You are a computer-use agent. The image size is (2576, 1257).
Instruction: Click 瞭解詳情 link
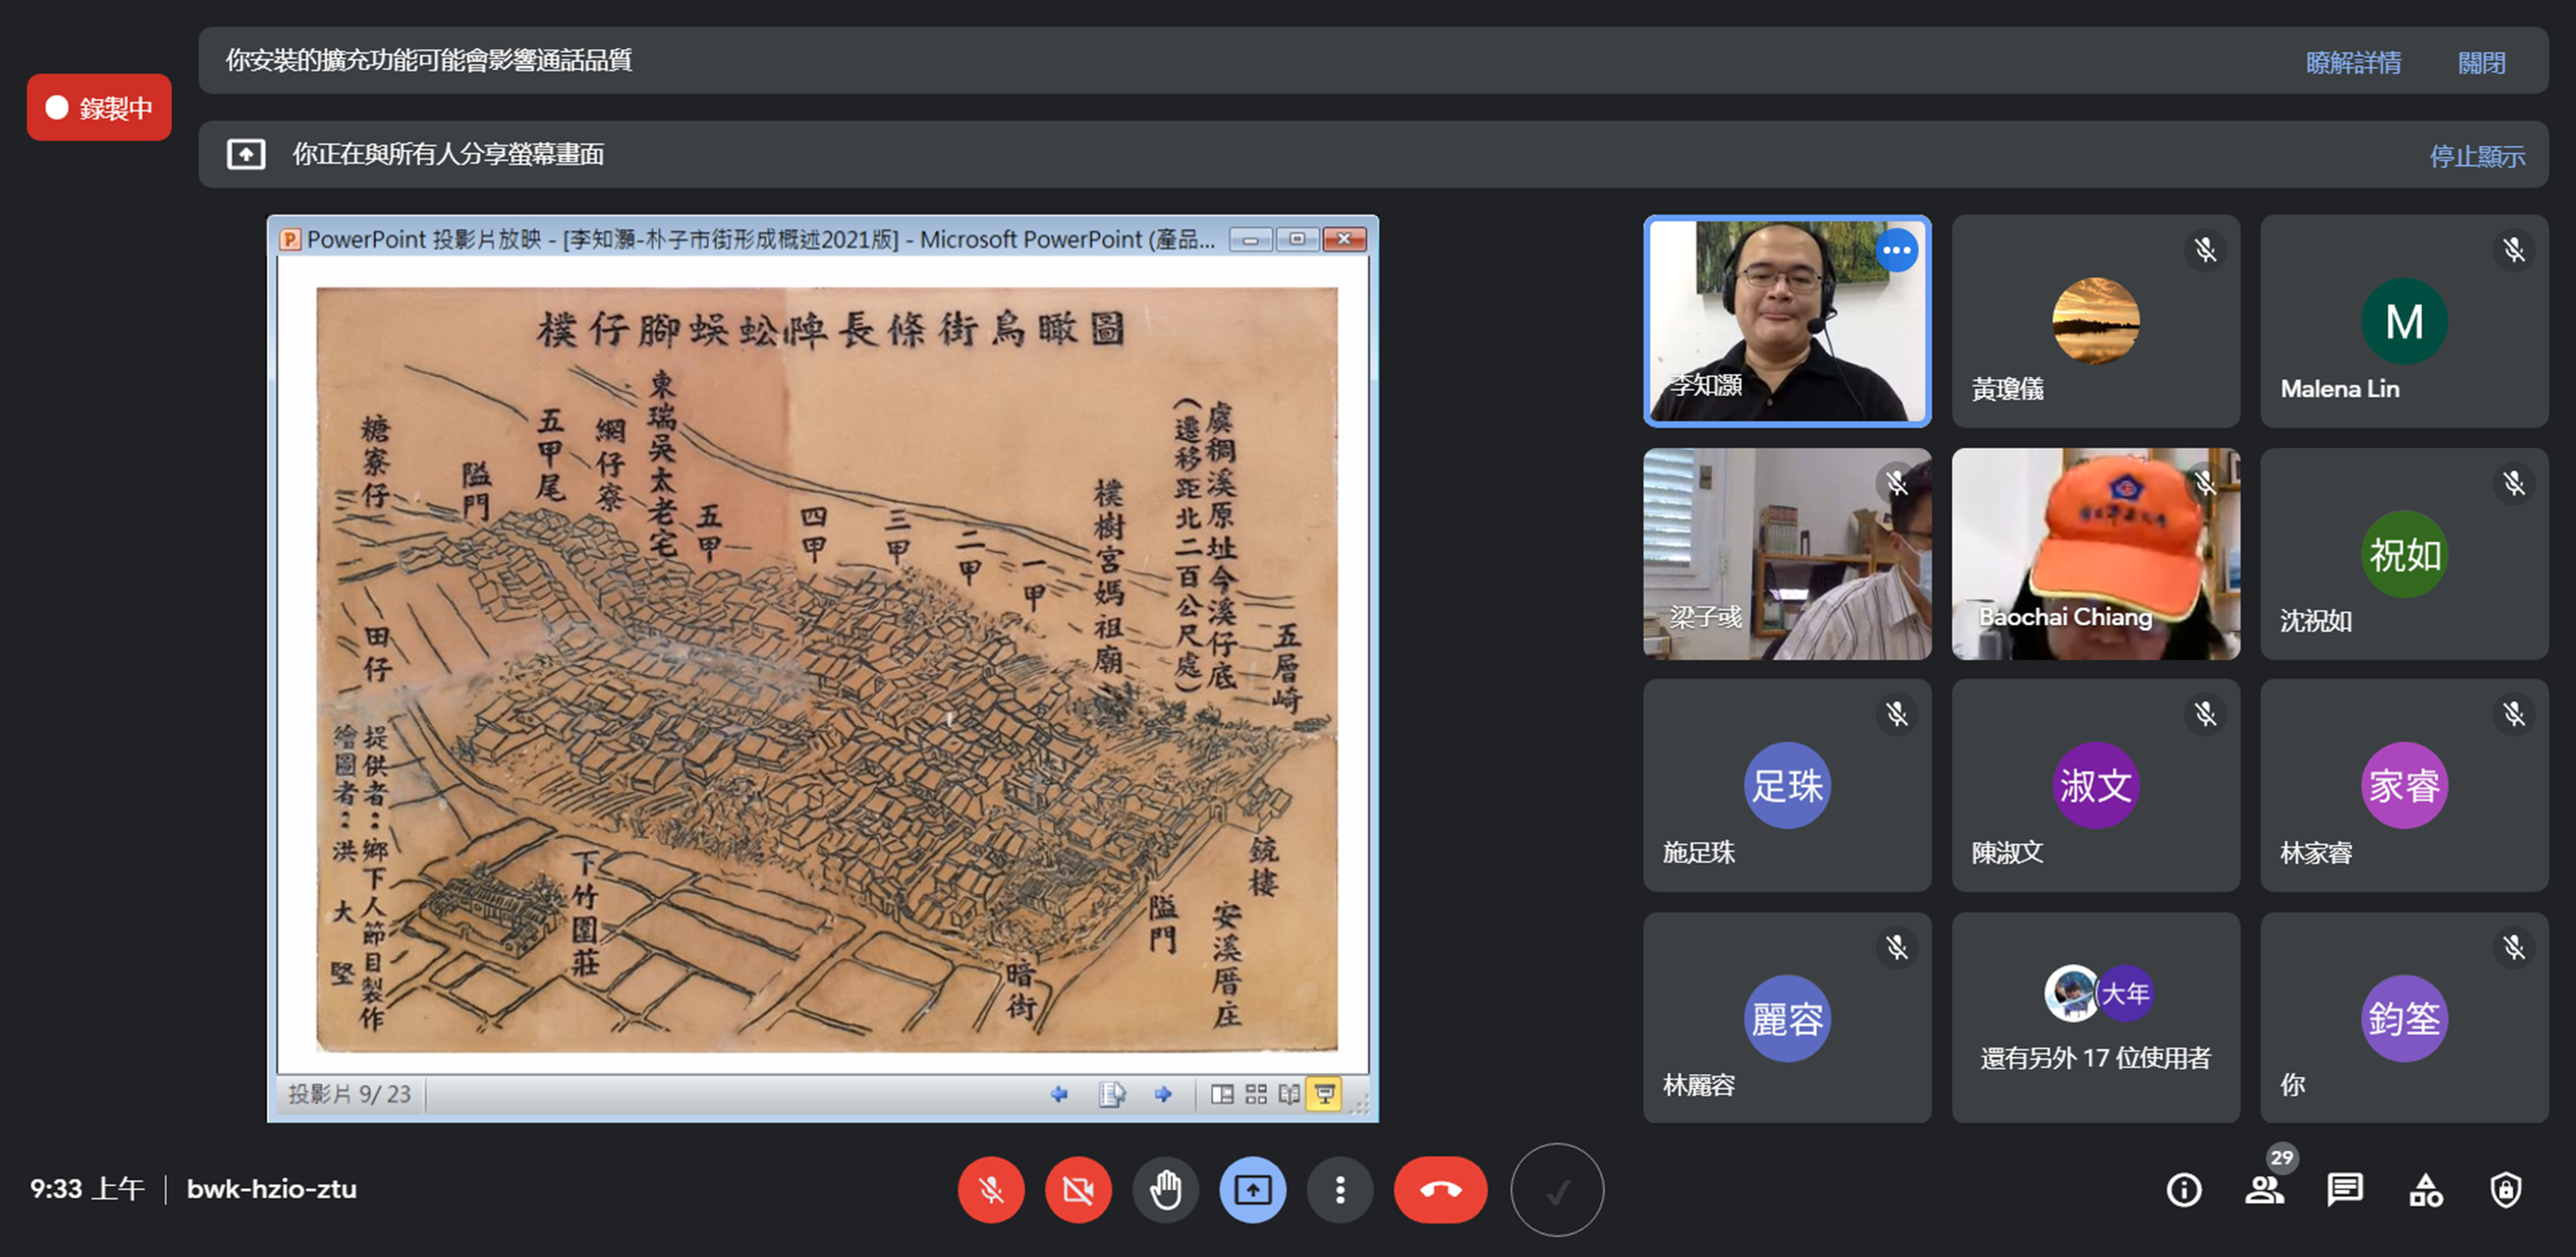[2353, 63]
